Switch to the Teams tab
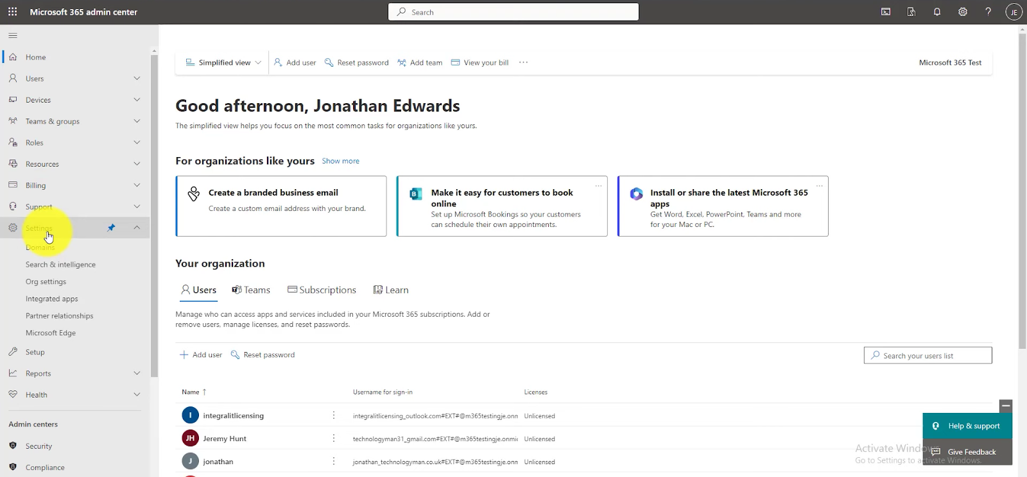 (x=251, y=290)
